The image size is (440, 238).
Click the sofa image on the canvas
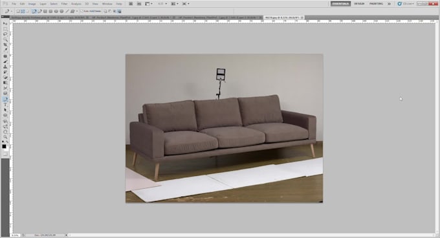pyautogui.click(x=224, y=128)
